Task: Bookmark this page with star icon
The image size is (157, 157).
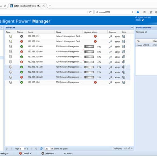Action: (151, 12)
